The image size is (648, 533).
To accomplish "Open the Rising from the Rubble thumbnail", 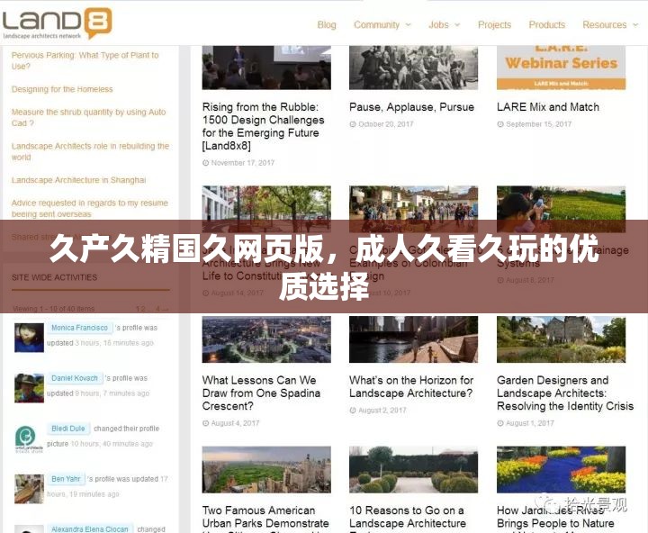I will click(x=266, y=68).
